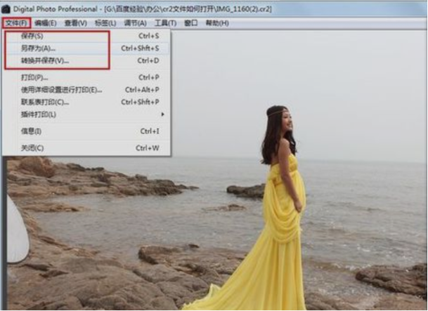Select 关闭(C) to close the image
The width and height of the screenshot is (428, 311).
point(87,148)
